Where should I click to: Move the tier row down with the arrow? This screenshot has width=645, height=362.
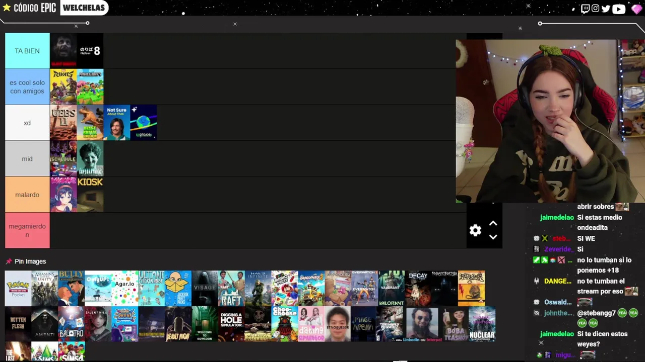click(x=493, y=237)
